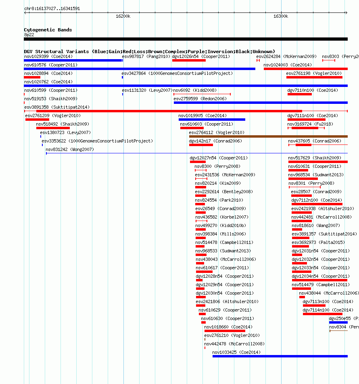This screenshot has height=384, width=359.
Task: Open variant nsv1020762 (Coe2014) label
Action: pos(48,82)
